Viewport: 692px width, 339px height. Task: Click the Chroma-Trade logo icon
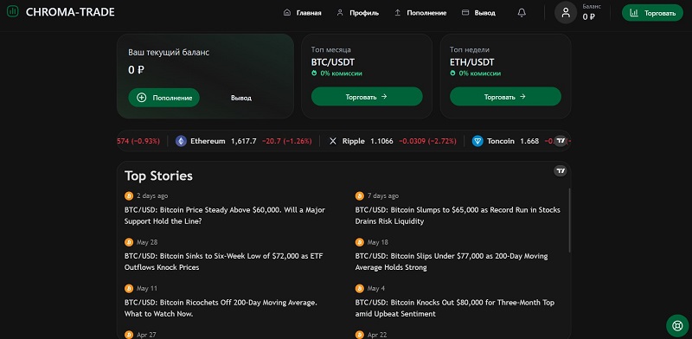[x=13, y=12]
